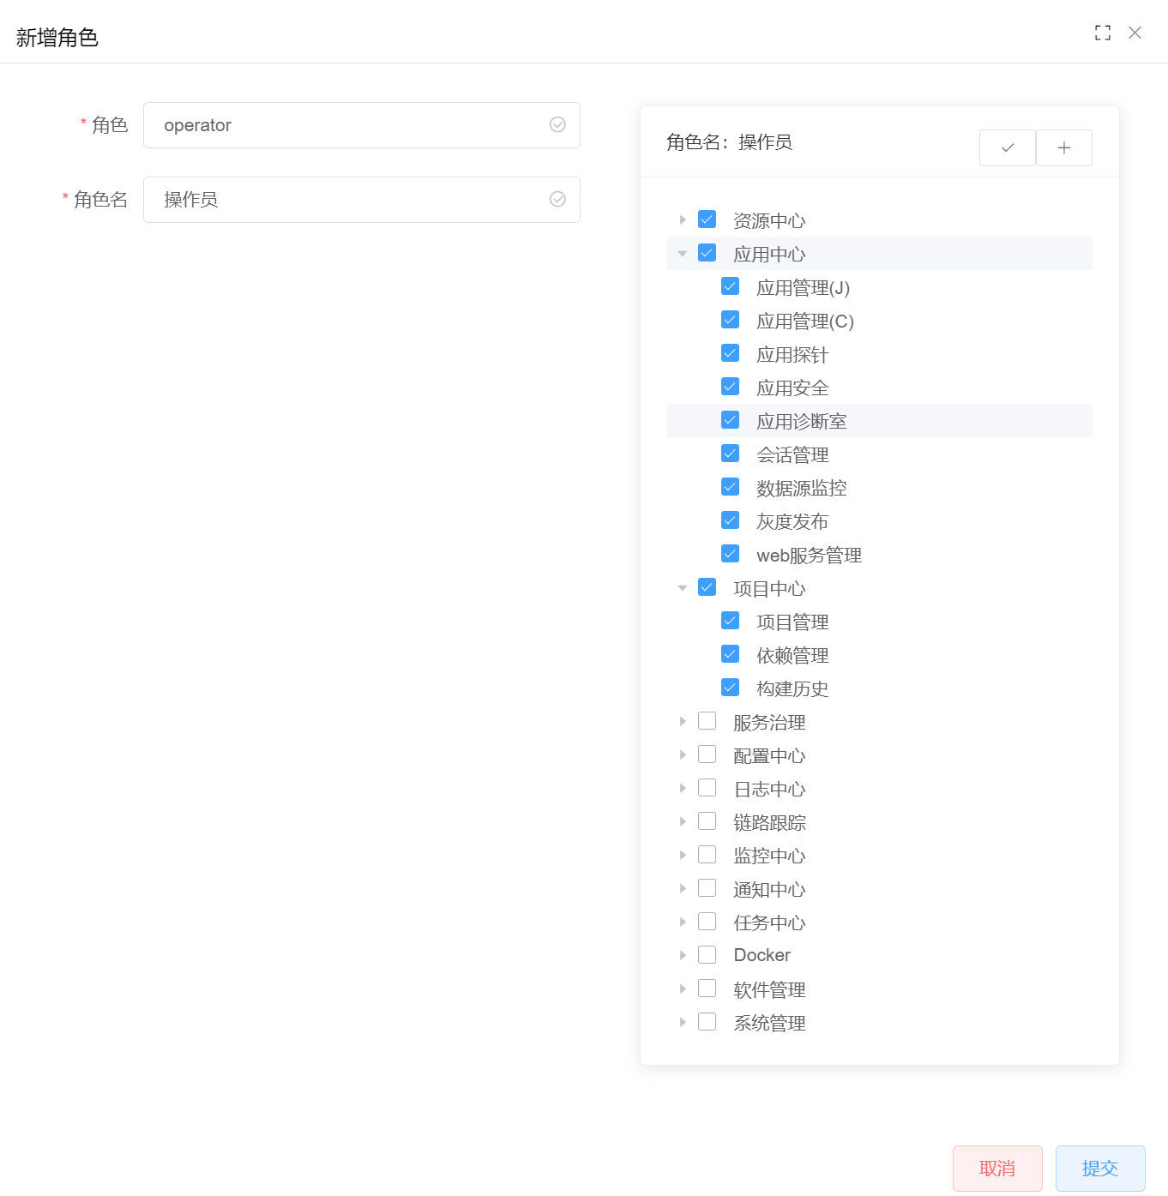The image size is (1168, 1196).
Task: Expand the 软件管理 tree node
Action: coord(683,989)
